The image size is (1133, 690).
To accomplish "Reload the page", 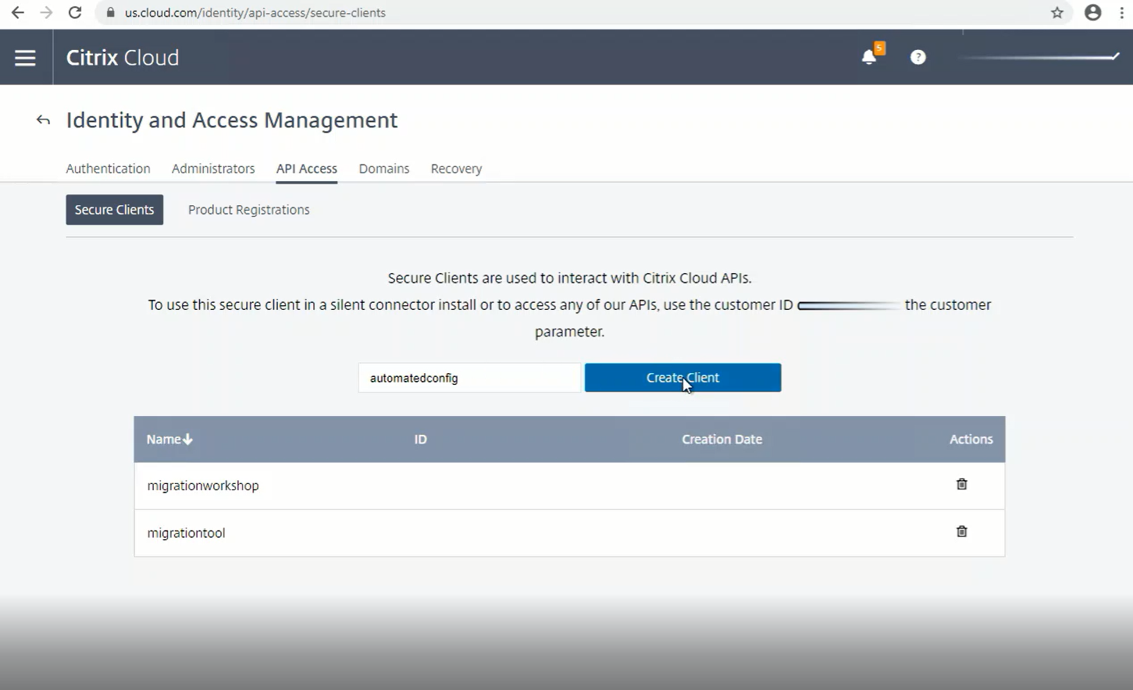I will pos(75,12).
